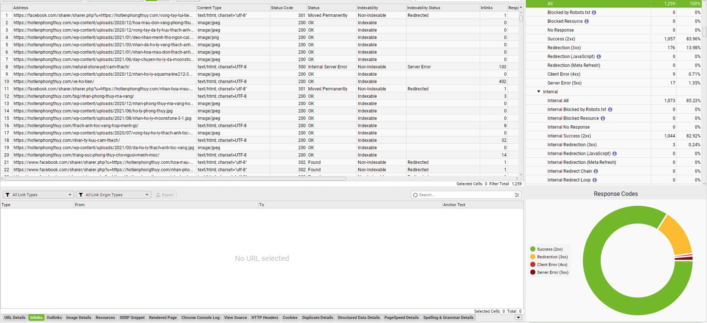Click the URL table vertical scrollbar

click(x=521, y=18)
